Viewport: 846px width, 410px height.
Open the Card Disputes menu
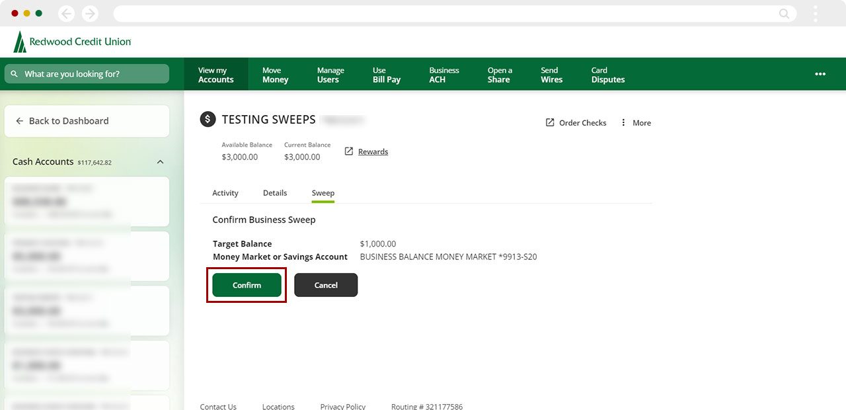[607, 74]
